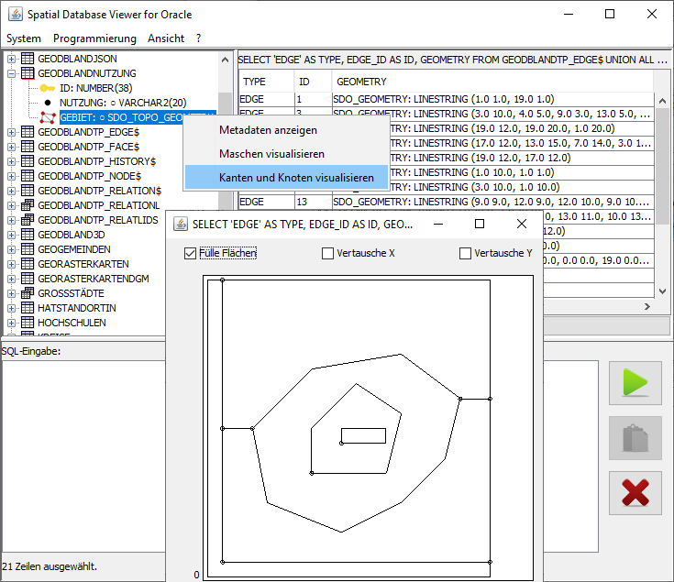Minimize the visualization window

[x=438, y=224]
